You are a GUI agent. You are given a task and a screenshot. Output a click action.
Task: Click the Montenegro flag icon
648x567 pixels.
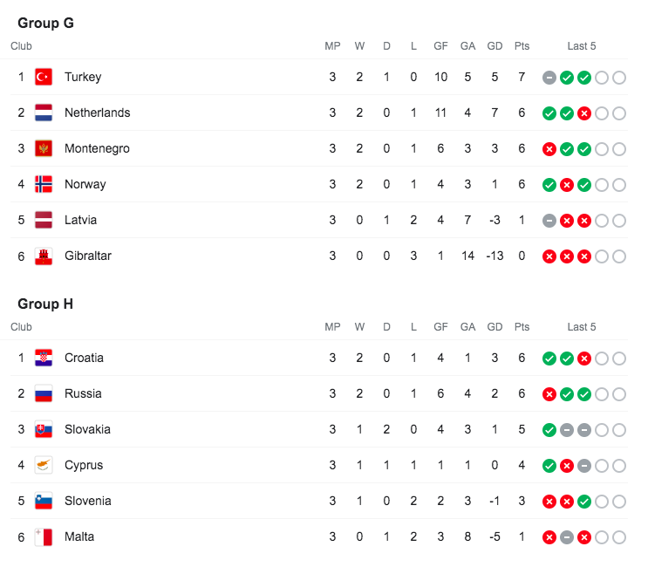(44, 148)
